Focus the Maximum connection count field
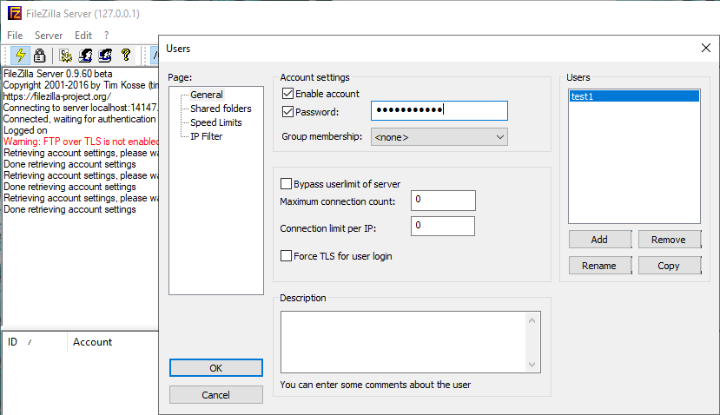 click(x=443, y=201)
